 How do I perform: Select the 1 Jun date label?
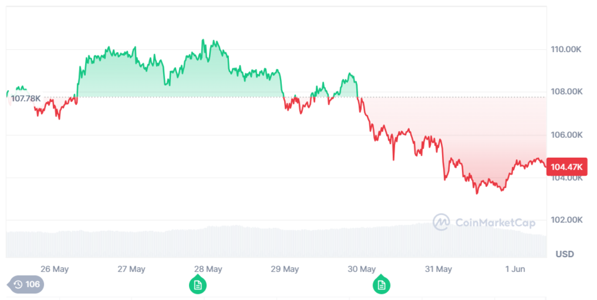pos(516,269)
